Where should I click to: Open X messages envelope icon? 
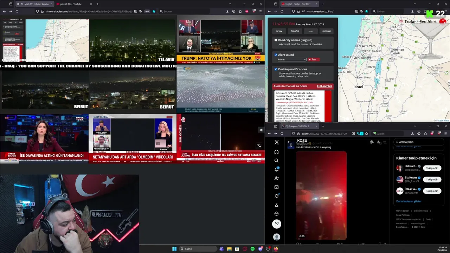click(x=277, y=187)
